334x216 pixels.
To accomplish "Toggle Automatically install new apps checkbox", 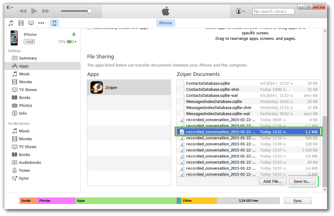I will point(89,28).
